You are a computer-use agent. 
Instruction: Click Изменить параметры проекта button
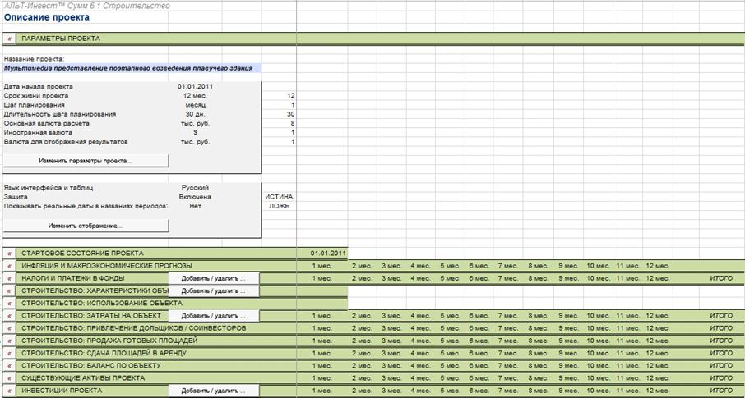pyautogui.click(x=86, y=161)
